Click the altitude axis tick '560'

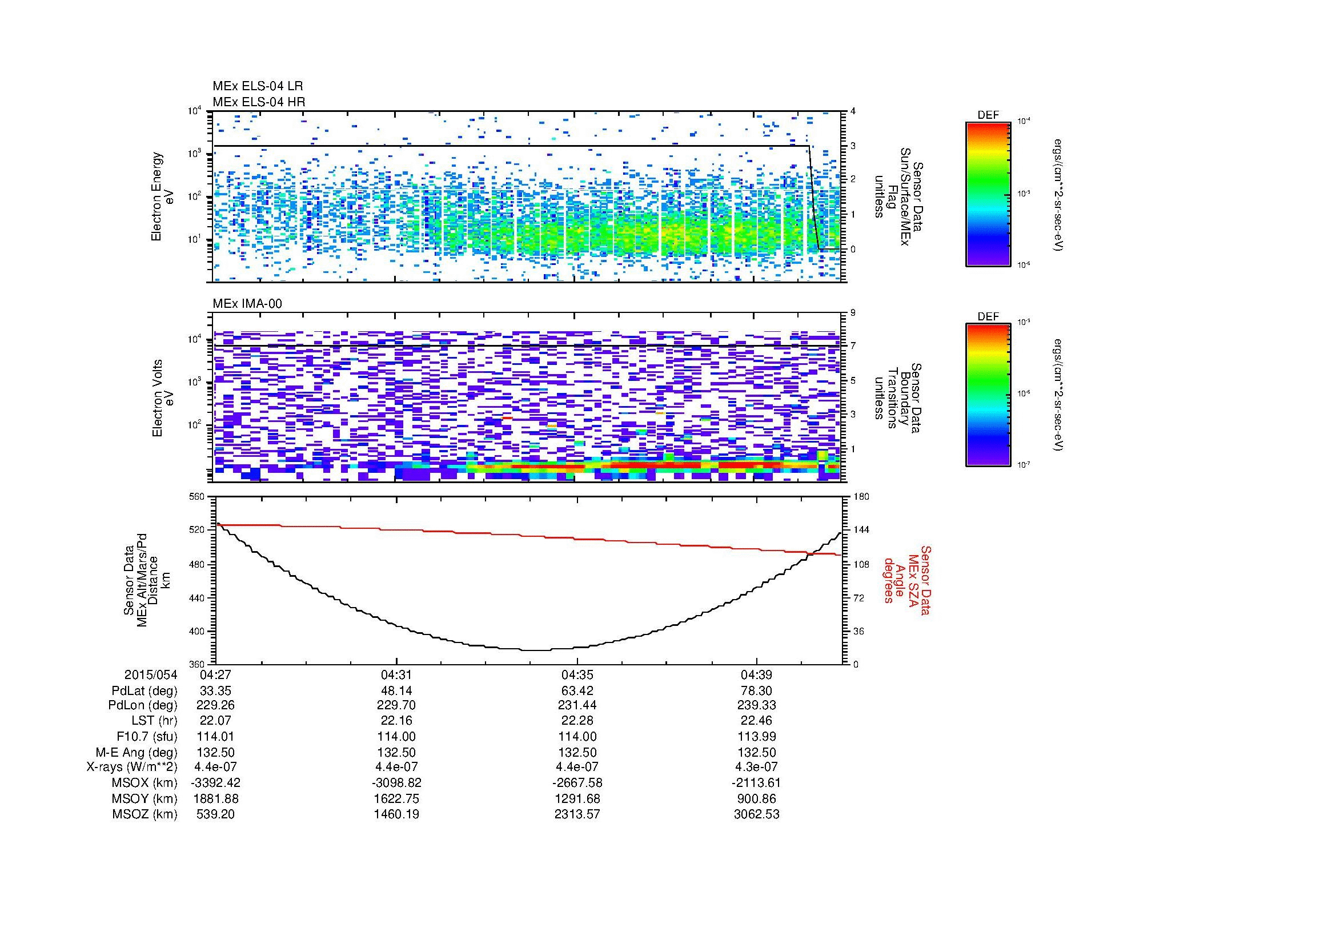point(197,496)
